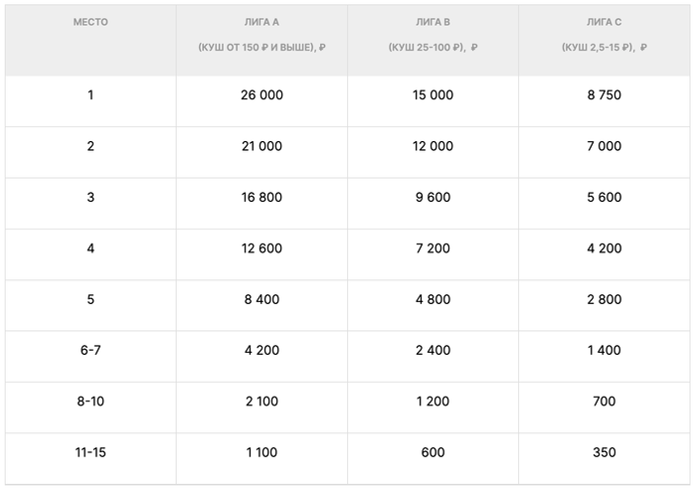Click the 6-7 place row label

point(90,350)
